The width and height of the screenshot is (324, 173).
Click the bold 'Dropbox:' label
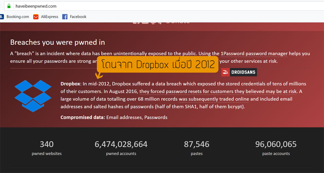(71, 84)
